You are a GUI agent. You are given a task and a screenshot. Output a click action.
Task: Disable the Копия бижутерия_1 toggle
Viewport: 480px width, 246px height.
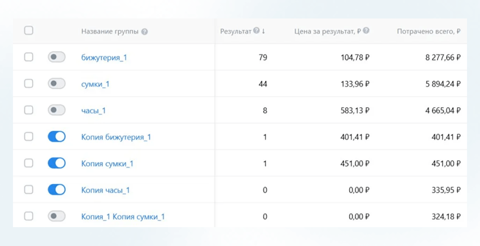coord(57,137)
